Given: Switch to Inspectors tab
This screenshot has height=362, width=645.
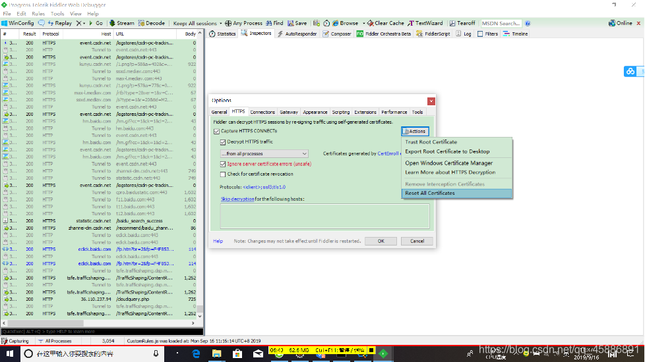Looking at the screenshot, I should 257,34.
